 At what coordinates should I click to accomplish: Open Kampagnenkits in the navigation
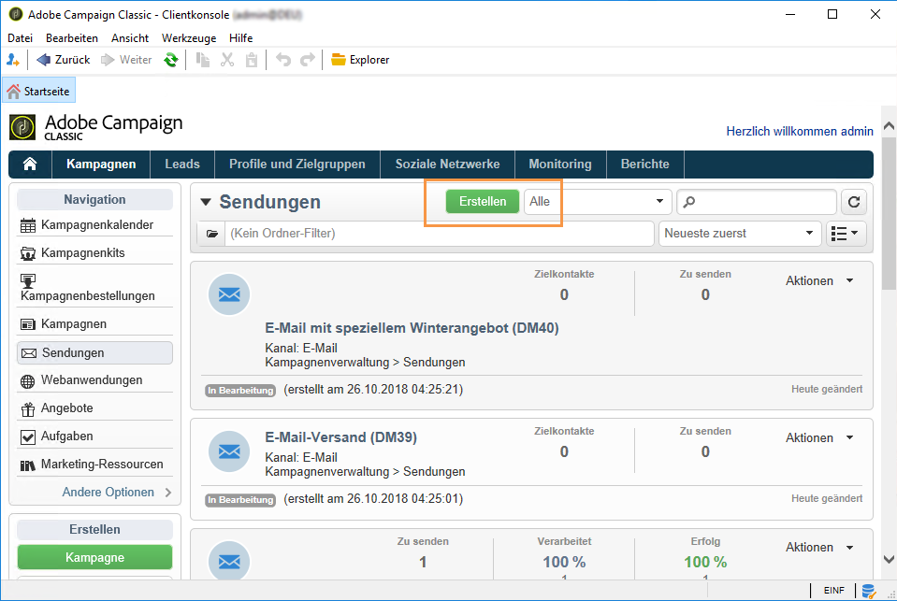(x=95, y=252)
